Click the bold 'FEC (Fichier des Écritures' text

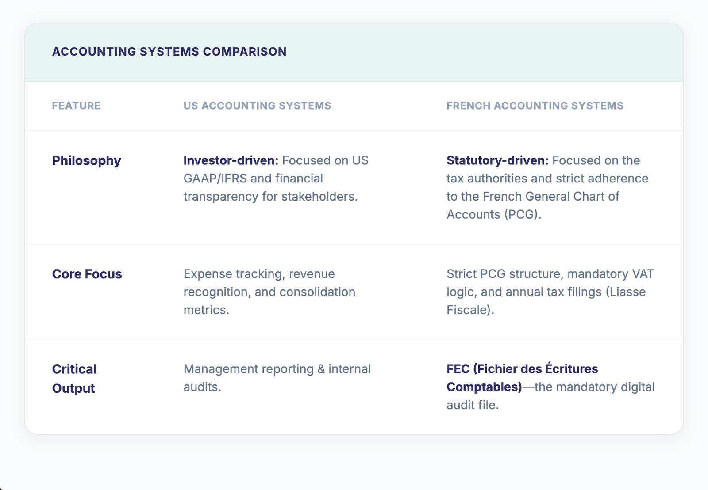pos(522,369)
